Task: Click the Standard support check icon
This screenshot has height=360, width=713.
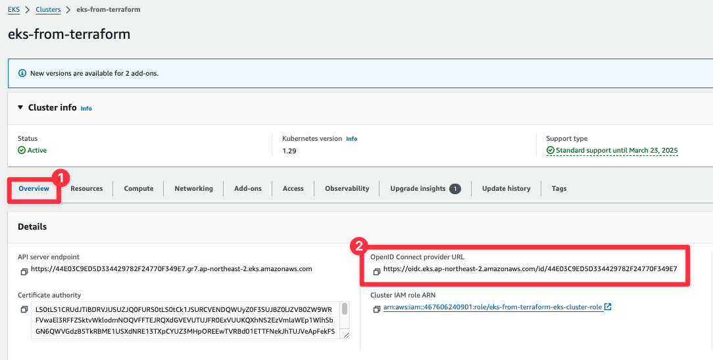Action: [551, 150]
